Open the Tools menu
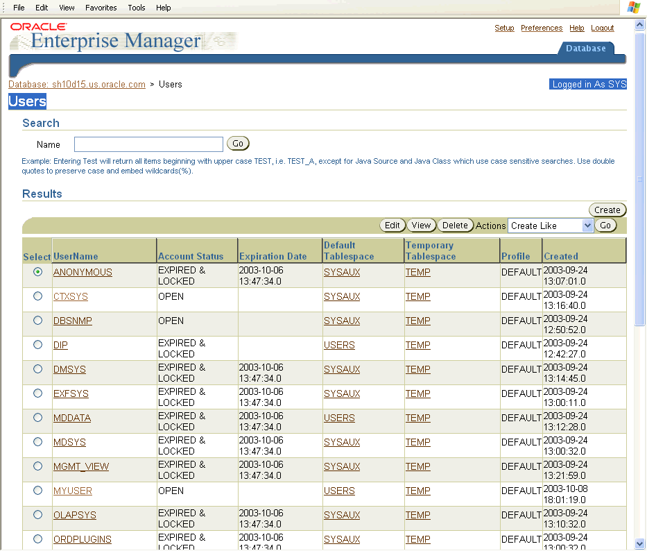This screenshot has height=551, width=647. click(137, 8)
